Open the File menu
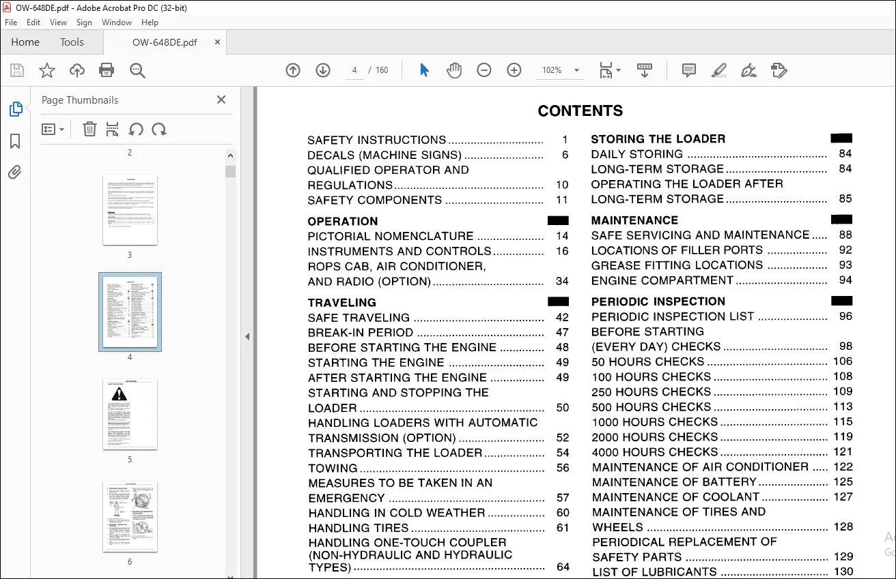Screen dimensions: 896x579 pyautogui.click(x=11, y=23)
